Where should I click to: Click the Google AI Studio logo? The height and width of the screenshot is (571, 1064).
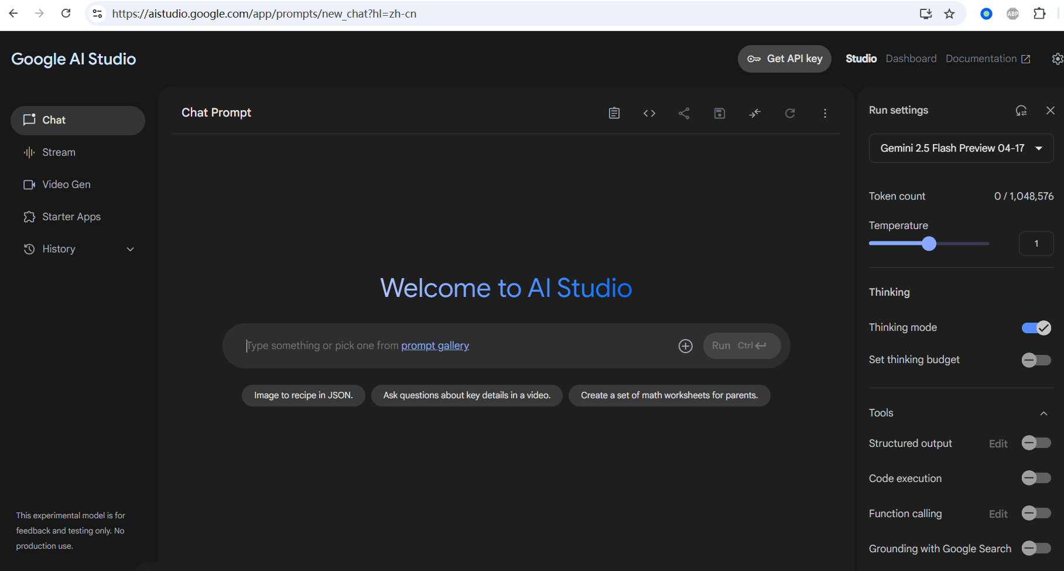coord(74,59)
